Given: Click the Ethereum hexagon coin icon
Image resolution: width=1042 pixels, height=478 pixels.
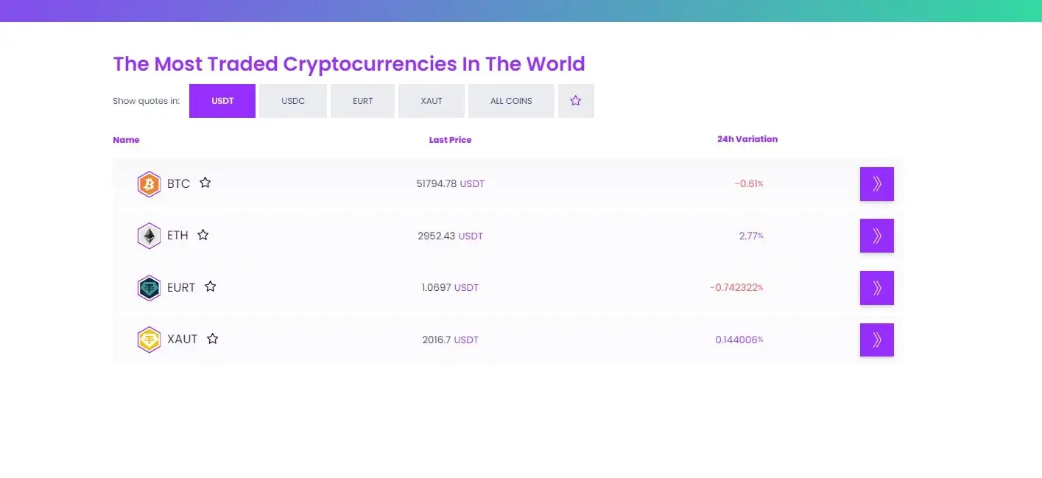Looking at the screenshot, I should coord(149,236).
